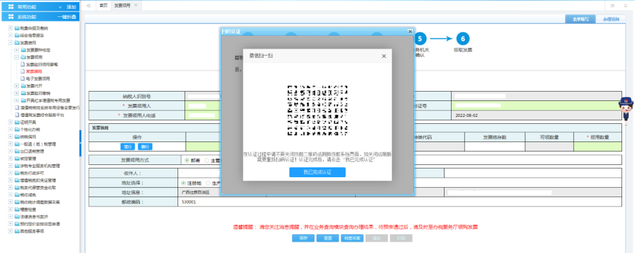The image size is (635, 253).
Task: Select the 发票领用 page tab
Action: pyautogui.click(x=122, y=5)
